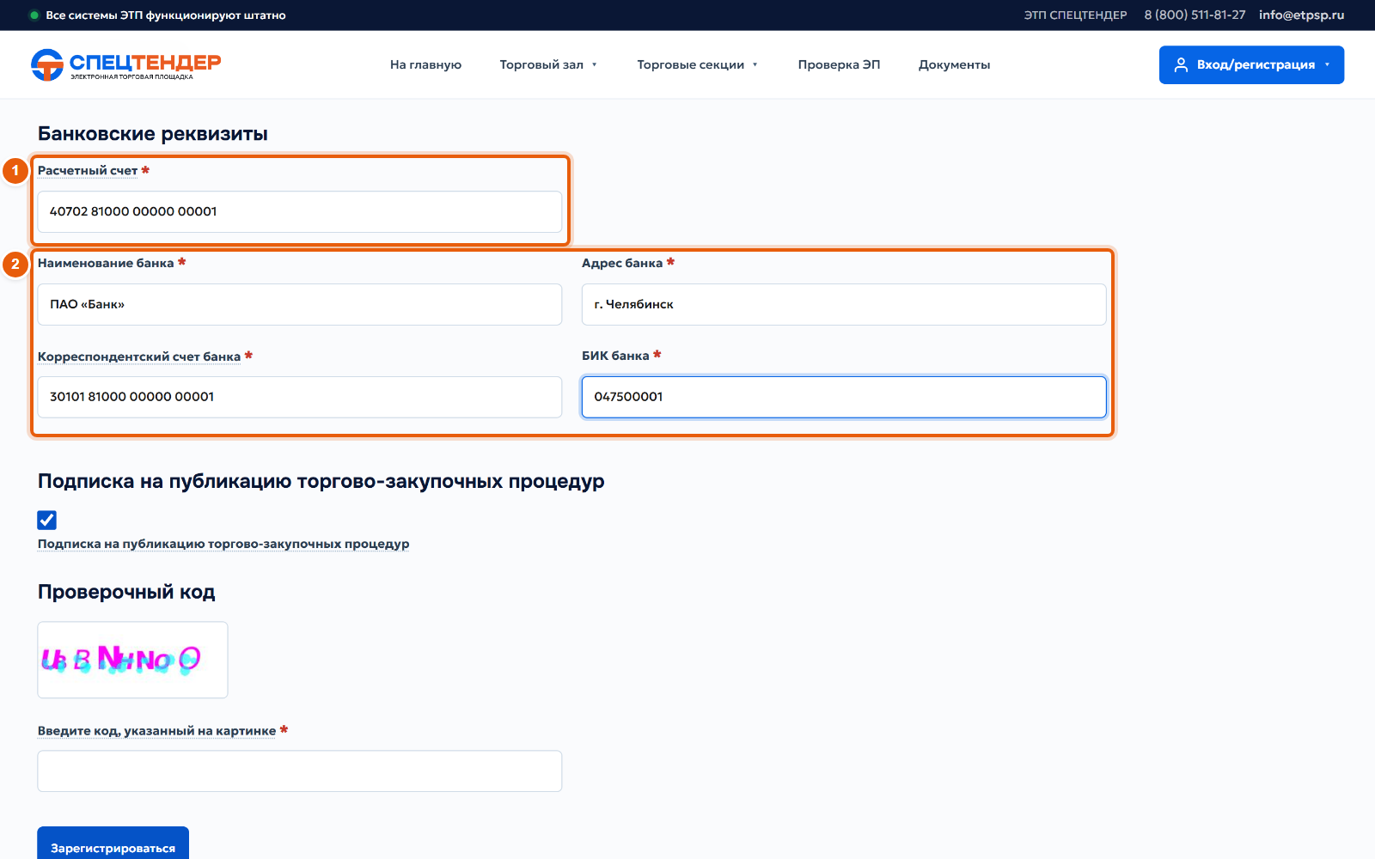Click the info@etpsp.ru email link
The width and height of the screenshot is (1375, 859).
click(x=1301, y=15)
